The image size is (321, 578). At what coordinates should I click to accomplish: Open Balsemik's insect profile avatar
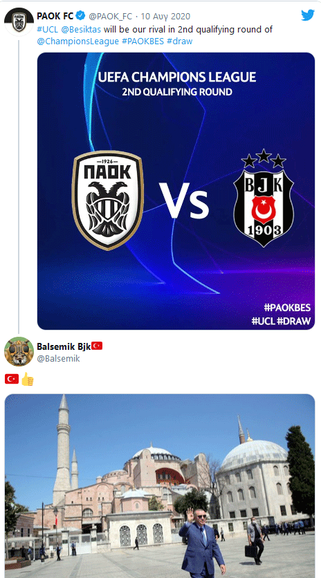coord(19,351)
